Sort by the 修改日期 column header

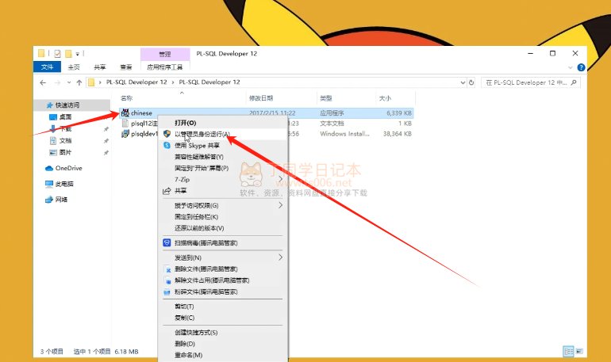coord(261,98)
